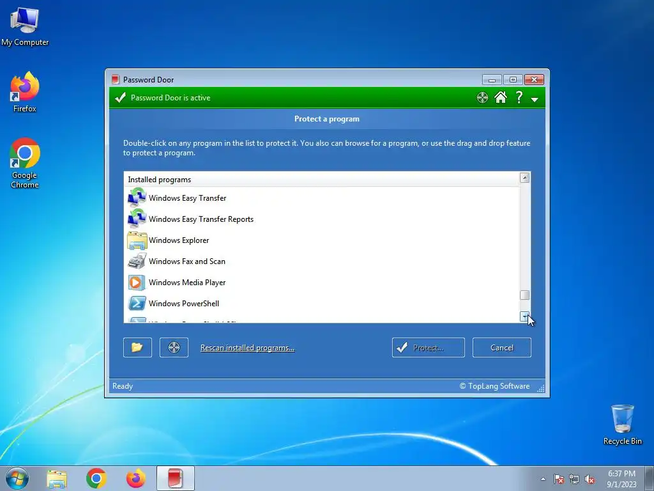The width and height of the screenshot is (654, 491).
Task: Click My Computer desktop icon
Action: [25, 27]
